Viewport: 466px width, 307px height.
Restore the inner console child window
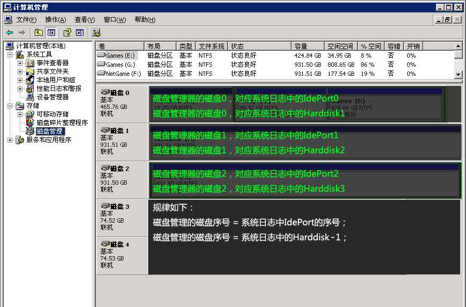(448, 20)
